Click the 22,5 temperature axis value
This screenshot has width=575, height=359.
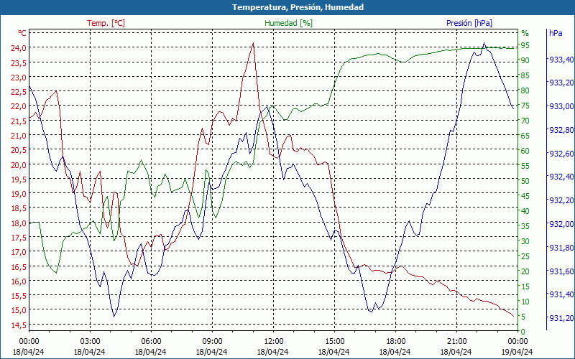click(17, 92)
